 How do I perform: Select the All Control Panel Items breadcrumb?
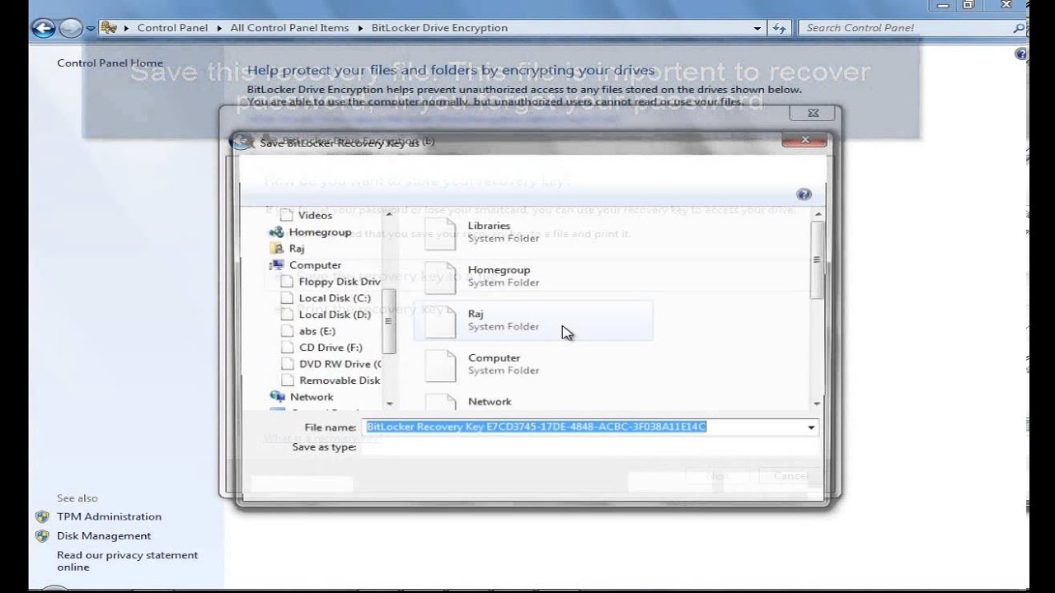coord(289,28)
